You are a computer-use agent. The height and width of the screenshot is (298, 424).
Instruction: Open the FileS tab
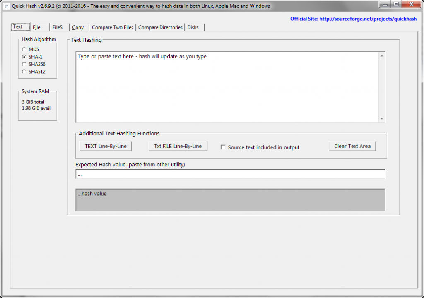point(57,27)
